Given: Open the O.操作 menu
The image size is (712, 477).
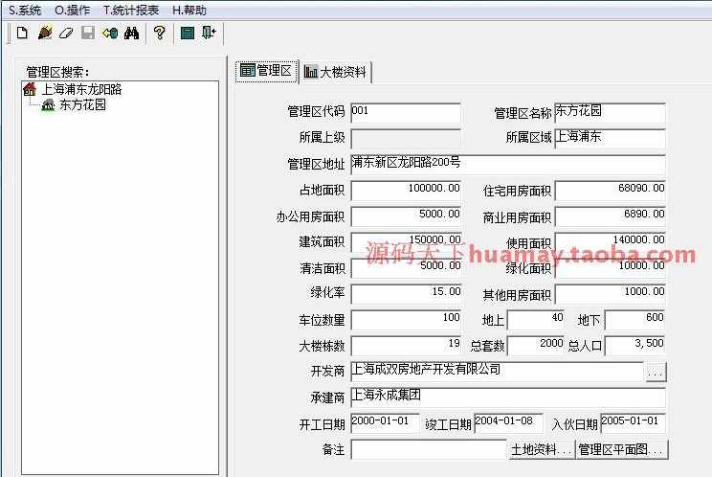Looking at the screenshot, I should pyautogui.click(x=72, y=10).
